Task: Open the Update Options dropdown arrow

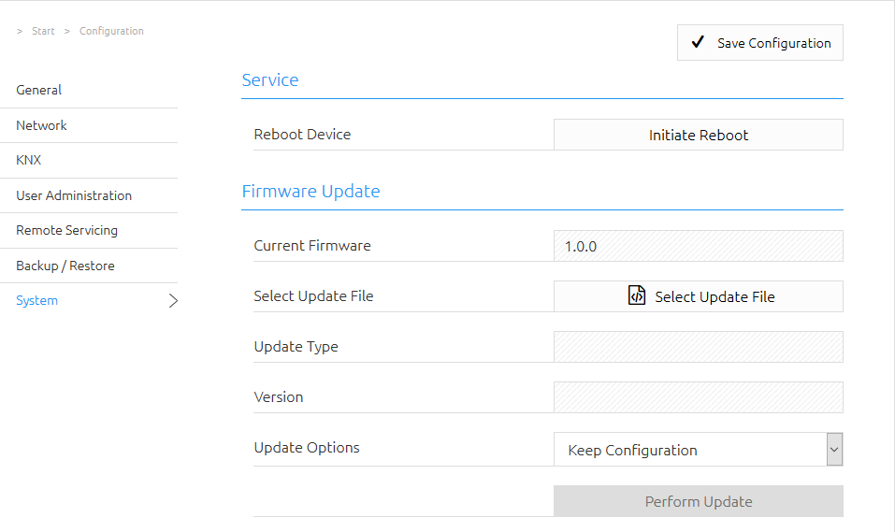Action: click(x=834, y=449)
